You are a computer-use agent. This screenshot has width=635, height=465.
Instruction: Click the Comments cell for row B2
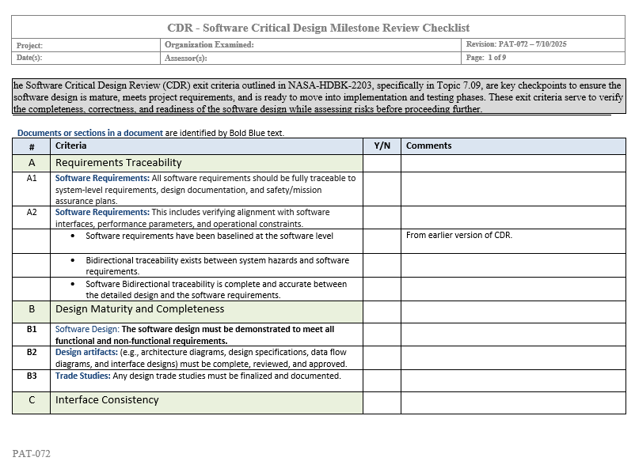click(x=512, y=357)
